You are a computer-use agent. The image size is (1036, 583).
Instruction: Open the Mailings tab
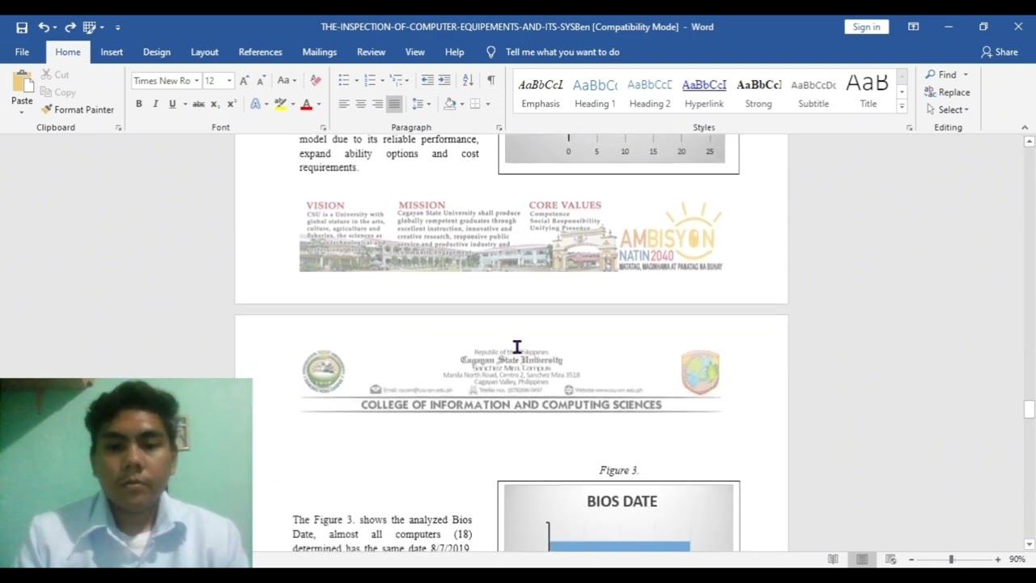(x=320, y=52)
